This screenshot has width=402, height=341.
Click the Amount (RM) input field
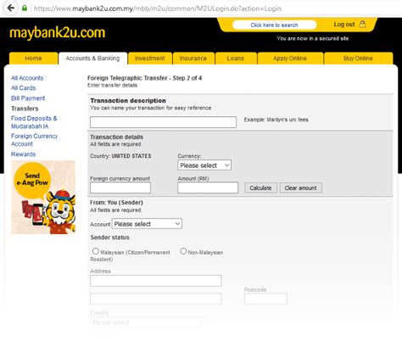[x=208, y=187]
